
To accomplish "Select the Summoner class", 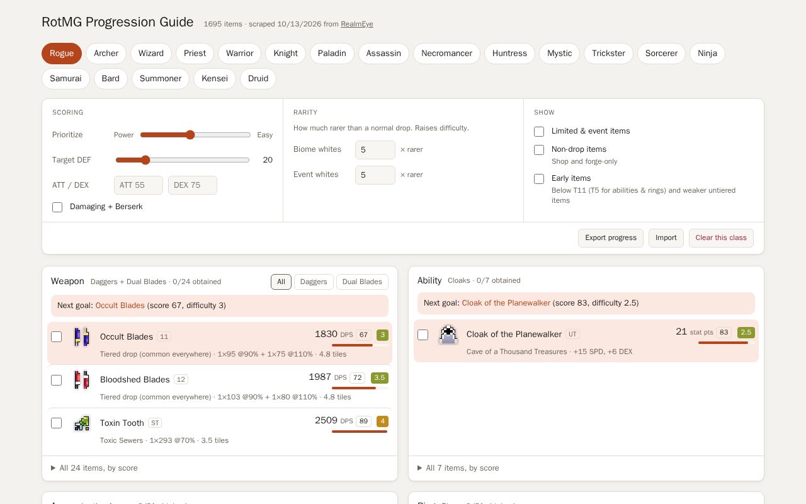I will point(161,79).
